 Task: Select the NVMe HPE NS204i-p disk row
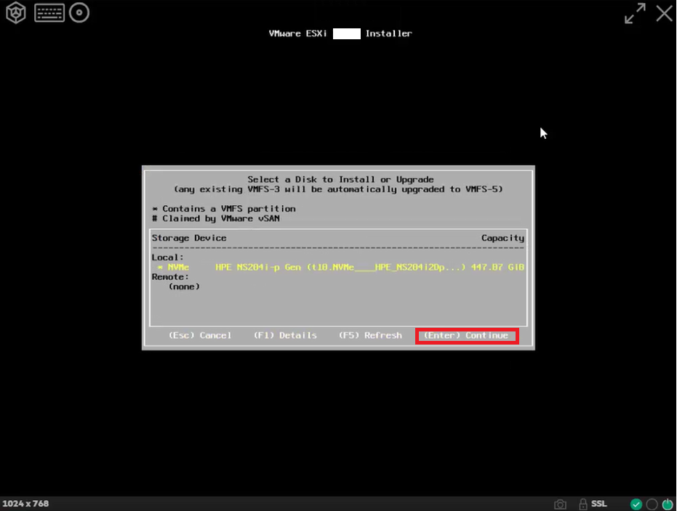338,267
